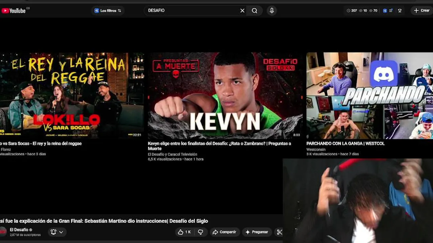Dislike the video with thumbs down
Image resolution: width=433 pixels, height=243 pixels.
pos(201,232)
